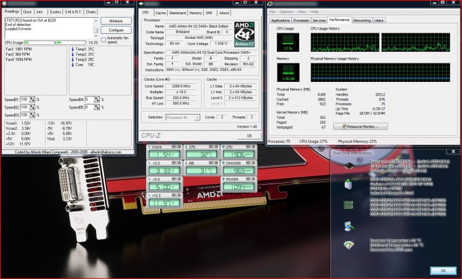Open the Mainboard tab in CPU-Z
Image resolution: width=462 pixels, height=279 pixels.
(x=177, y=13)
